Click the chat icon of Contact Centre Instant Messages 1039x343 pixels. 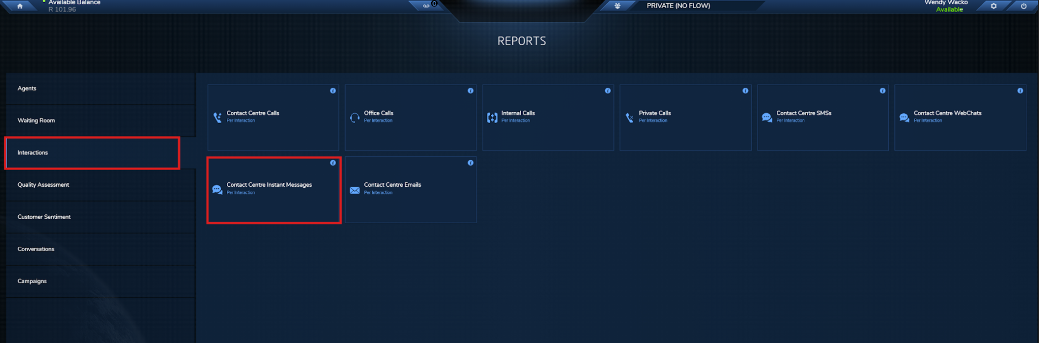pos(218,190)
